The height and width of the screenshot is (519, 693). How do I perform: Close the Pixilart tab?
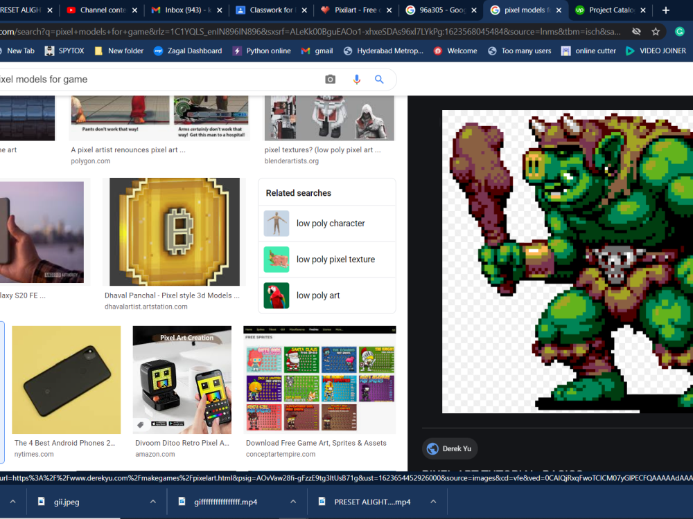click(389, 10)
